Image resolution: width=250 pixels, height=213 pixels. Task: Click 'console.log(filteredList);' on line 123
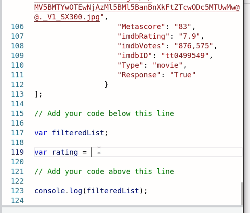coord(91,191)
